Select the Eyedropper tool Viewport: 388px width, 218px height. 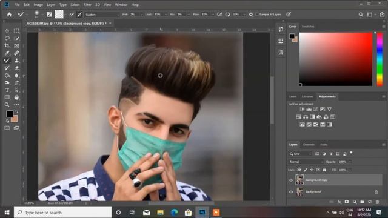click(x=7, y=53)
